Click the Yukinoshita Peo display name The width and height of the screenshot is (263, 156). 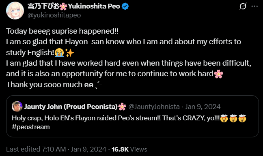click(x=74, y=6)
